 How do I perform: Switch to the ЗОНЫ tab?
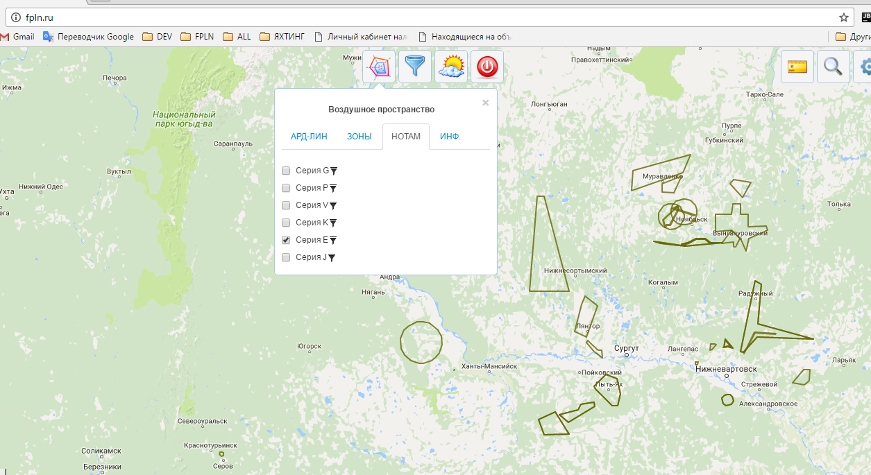pyautogui.click(x=359, y=137)
